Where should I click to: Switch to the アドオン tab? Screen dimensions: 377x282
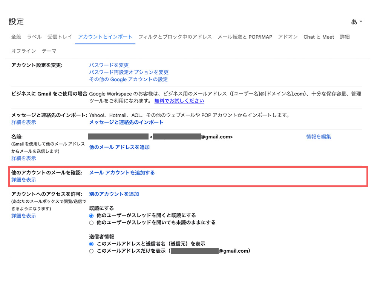point(288,37)
